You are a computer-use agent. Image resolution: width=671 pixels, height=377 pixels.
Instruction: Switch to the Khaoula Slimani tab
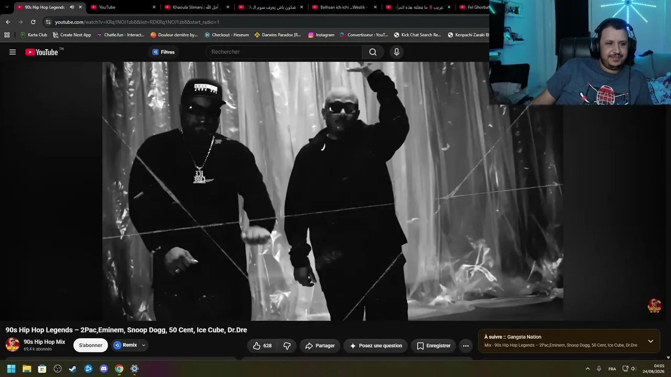tap(197, 7)
